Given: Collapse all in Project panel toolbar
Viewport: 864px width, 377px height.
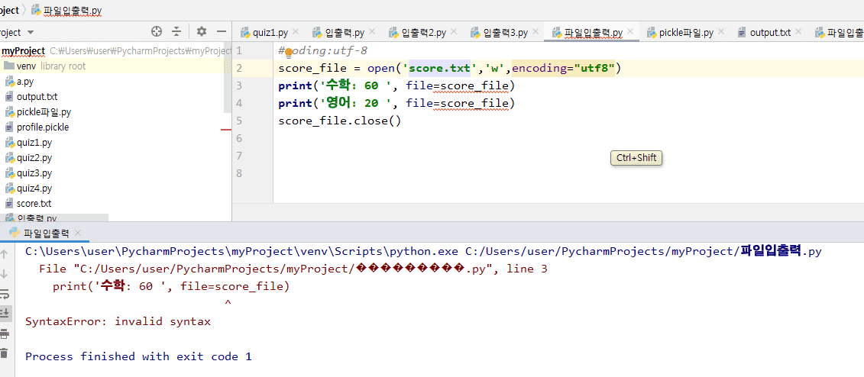Looking at the screenshot, I should click(176, 31).
